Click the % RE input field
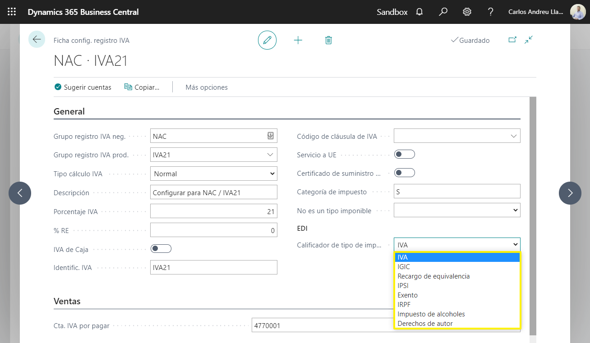Image resolution: width=590 pixels, height=343 pixels. (213, 230)
